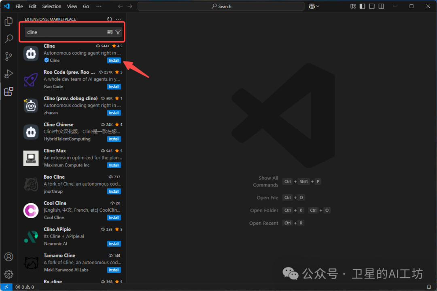This screenshot has width=437, height=291.
Task: Open the View menu
Action: coord(72,6)
